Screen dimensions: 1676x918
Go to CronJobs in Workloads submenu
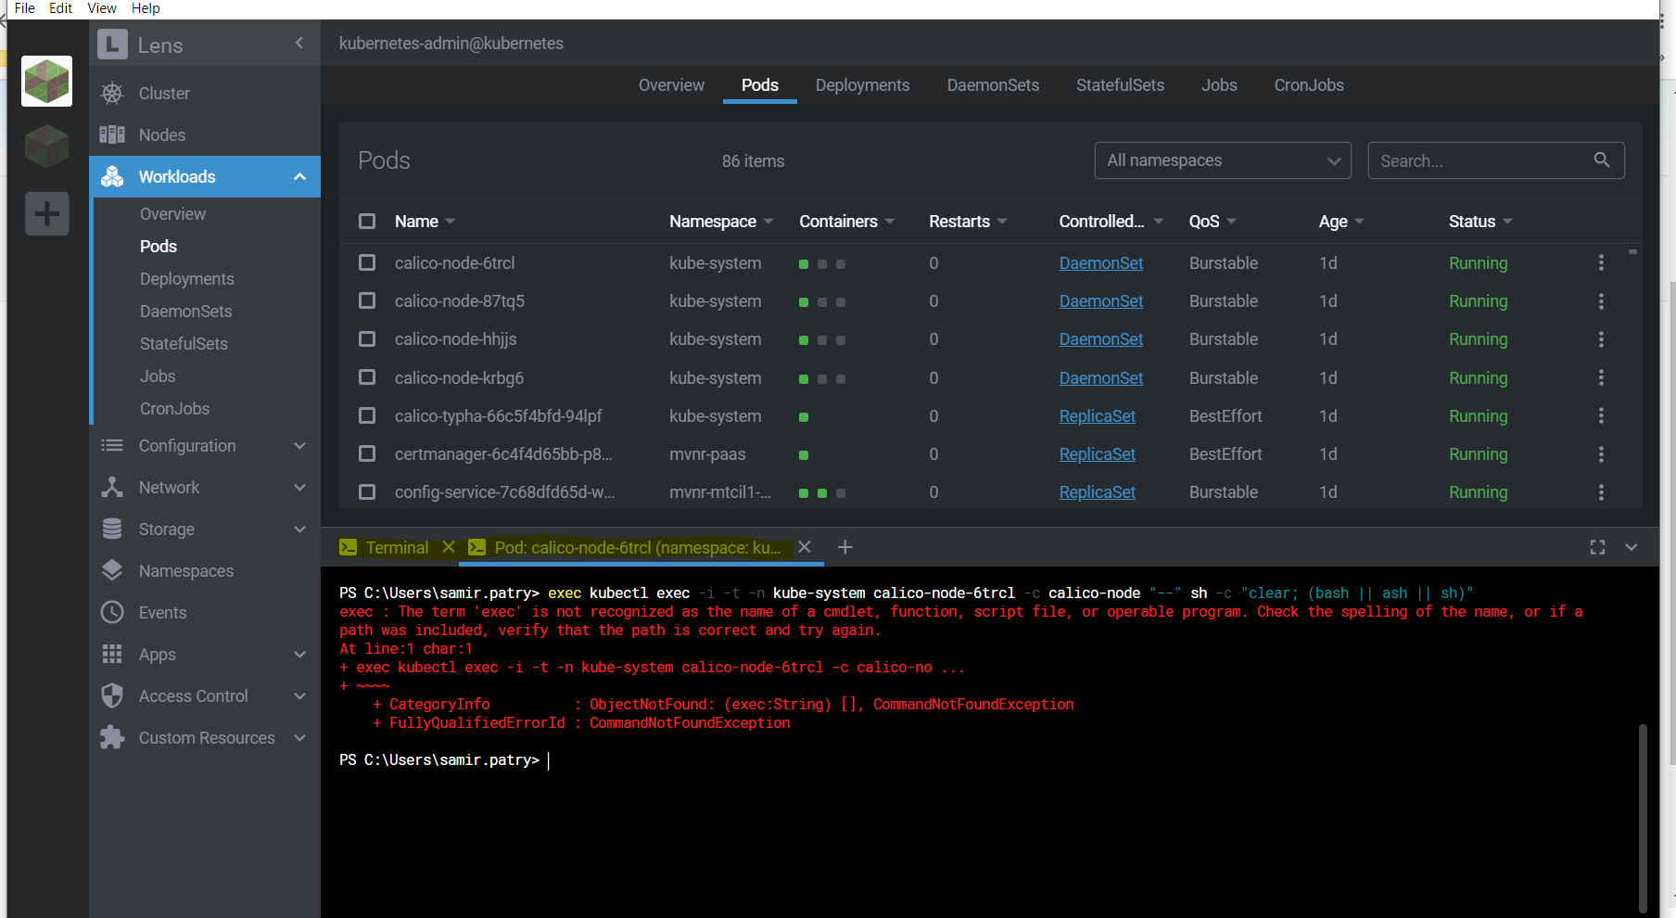click(174, 409)
